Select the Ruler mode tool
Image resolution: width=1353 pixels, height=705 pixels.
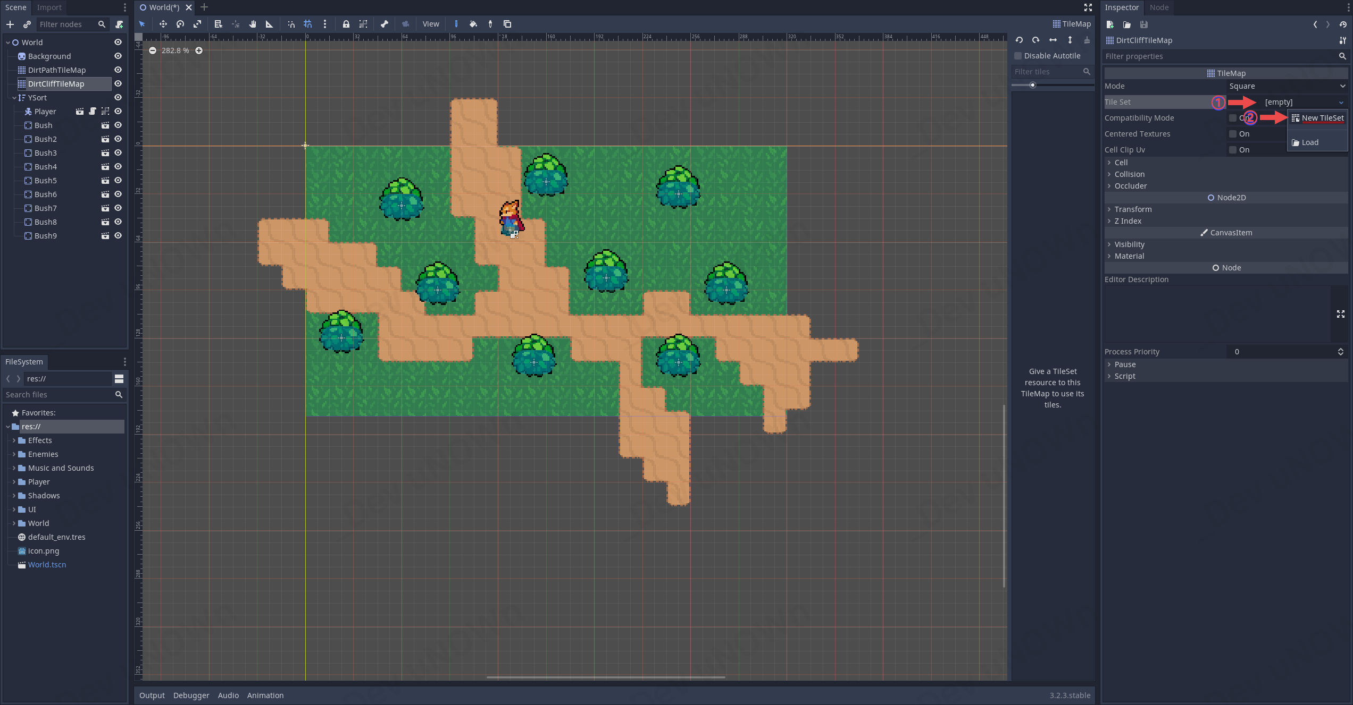click(x=269, y=24)
